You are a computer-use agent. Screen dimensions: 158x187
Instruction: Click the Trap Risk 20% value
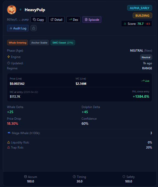click(x=149, y=147)
